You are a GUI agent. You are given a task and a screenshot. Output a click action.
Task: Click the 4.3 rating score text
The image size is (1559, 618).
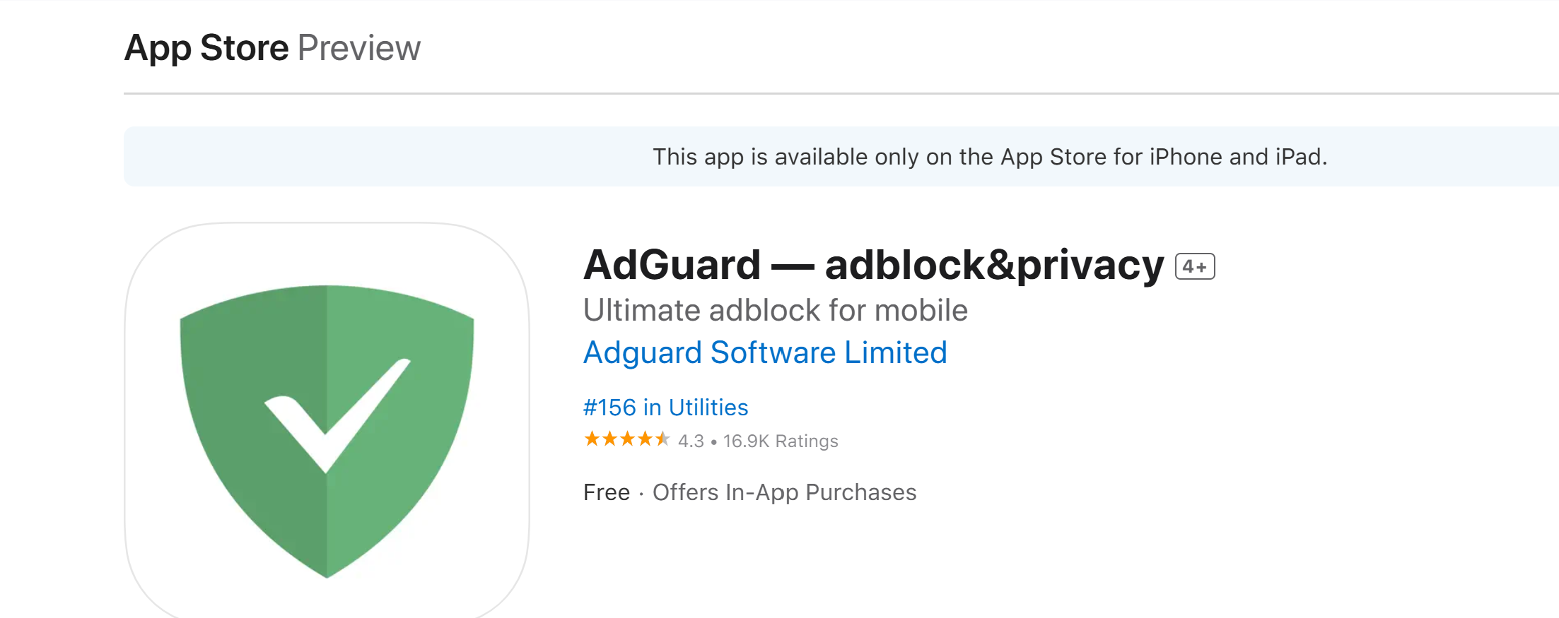pyautogui.click(x=691, y=441)
